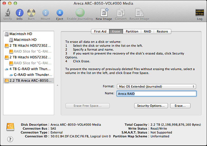Viewport: 207px width, 146px height.
Task: Switch to the Partition tab
Action: click(x=132, y=31)
